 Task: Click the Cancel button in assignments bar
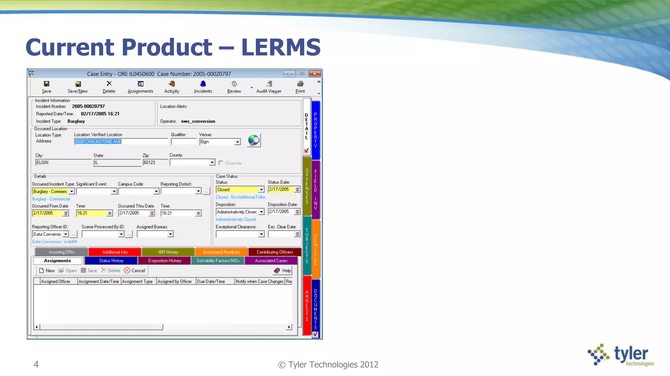pos(134,271)
